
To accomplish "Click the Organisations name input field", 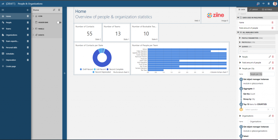I will pos(261,121).
